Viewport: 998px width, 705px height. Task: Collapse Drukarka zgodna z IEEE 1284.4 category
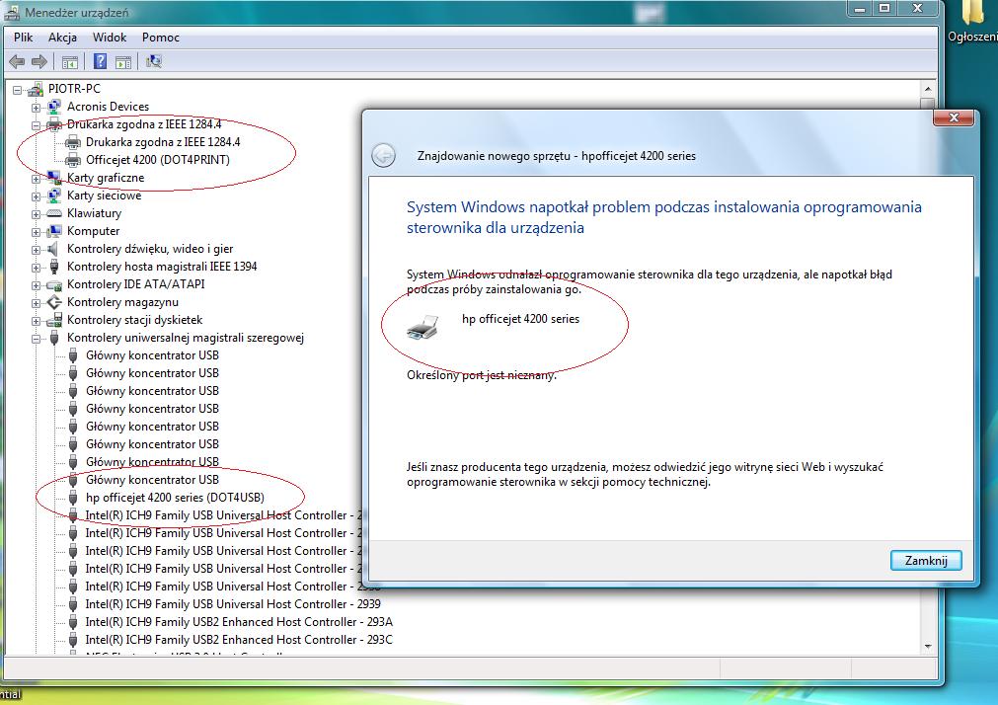37,125
